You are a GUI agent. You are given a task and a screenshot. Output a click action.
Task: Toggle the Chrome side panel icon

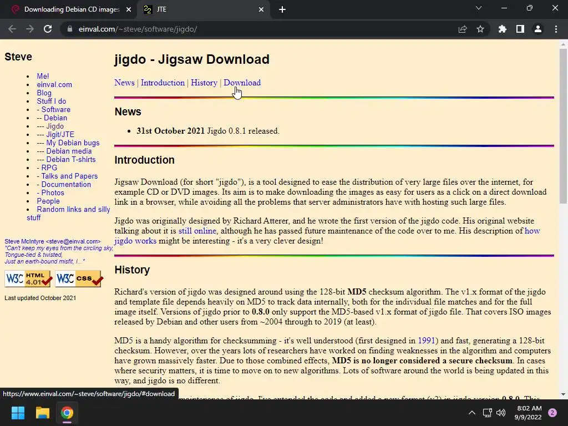click(x=520, y=29)
